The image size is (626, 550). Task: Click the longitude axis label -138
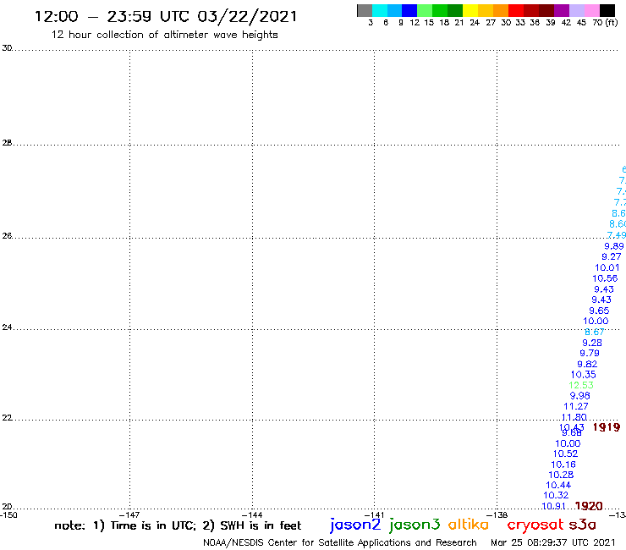(x=497, y=514)
